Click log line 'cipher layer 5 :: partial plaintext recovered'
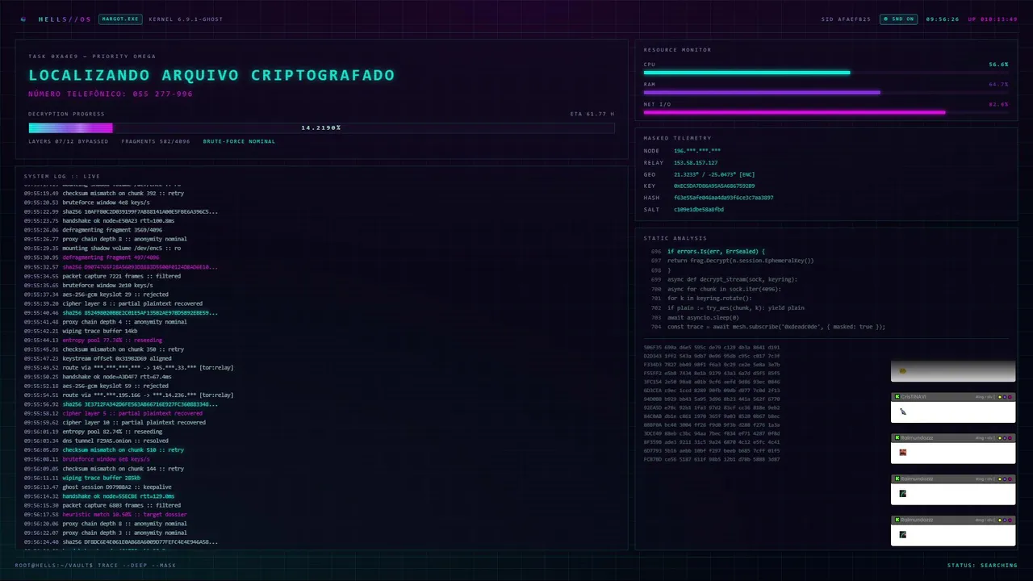The image size is (1033, 581). [132, 413]
